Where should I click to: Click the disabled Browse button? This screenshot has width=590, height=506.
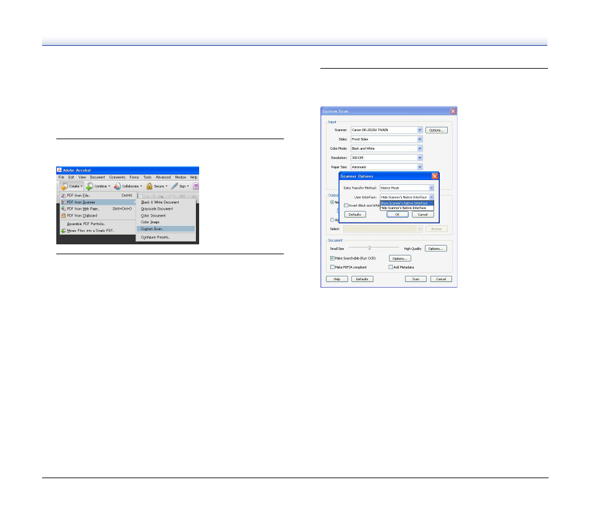437,229
